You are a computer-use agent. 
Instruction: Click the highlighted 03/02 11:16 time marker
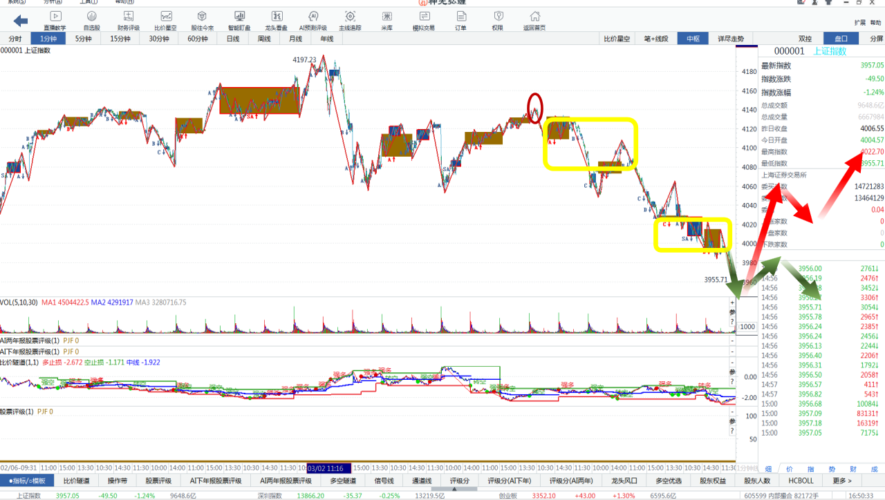329,468
